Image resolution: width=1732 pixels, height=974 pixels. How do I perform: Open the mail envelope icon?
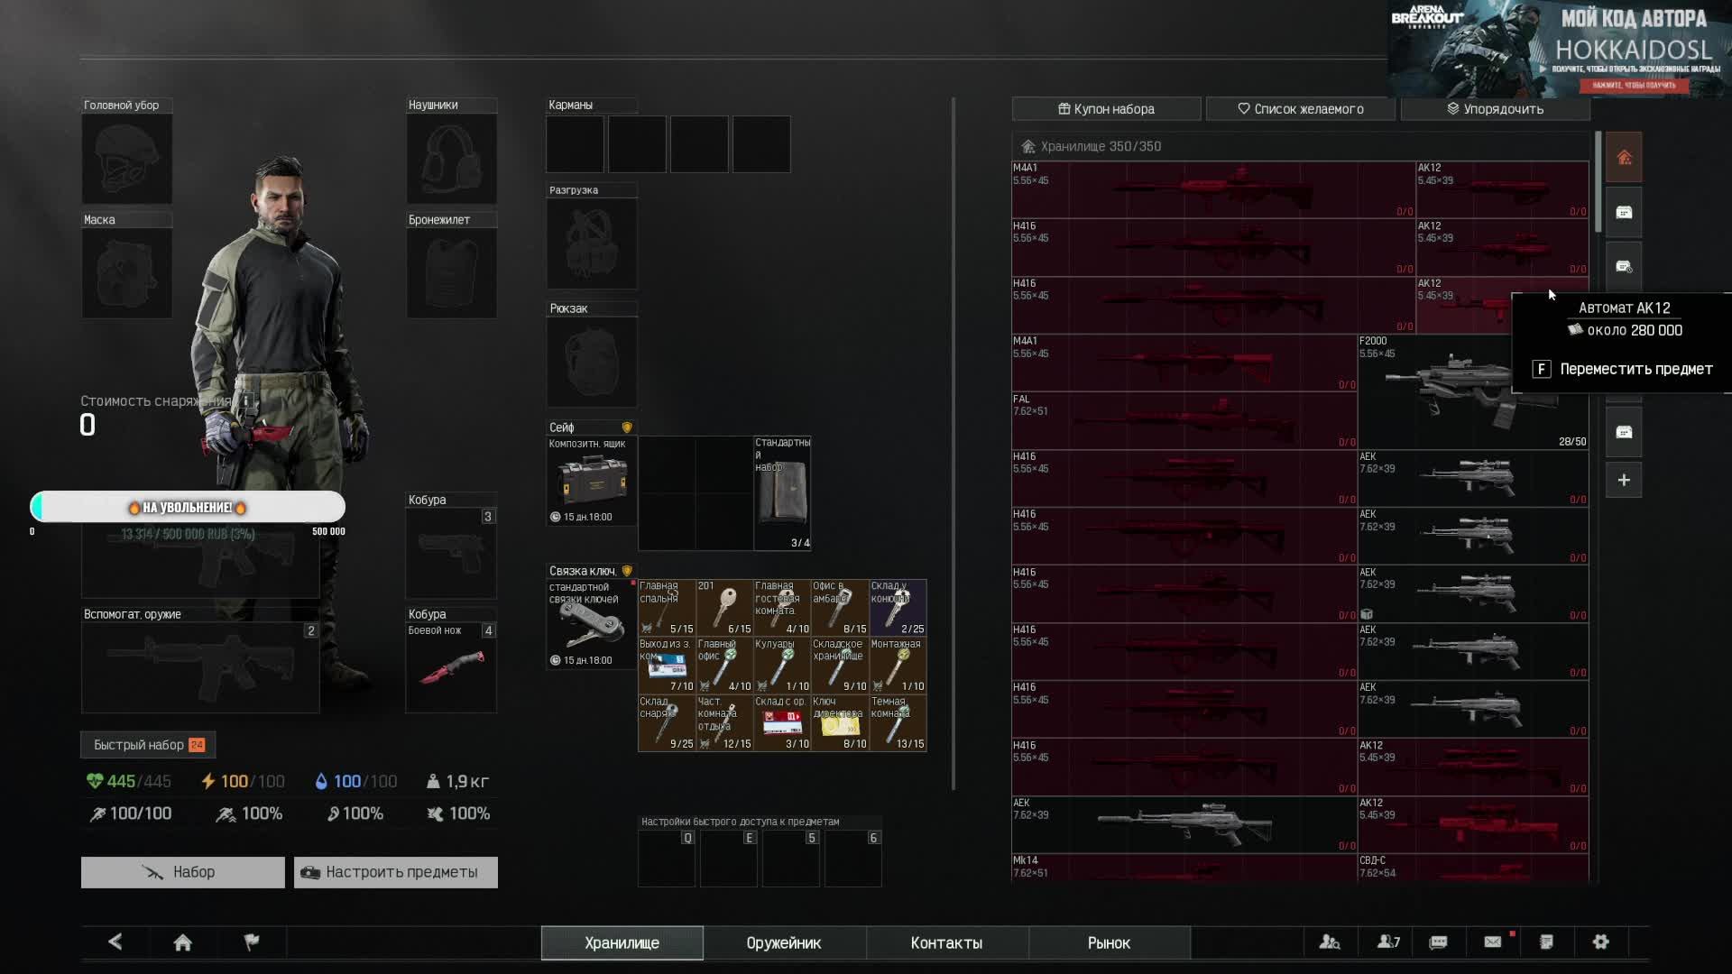pyautogui.click(x=1493, y=942)
